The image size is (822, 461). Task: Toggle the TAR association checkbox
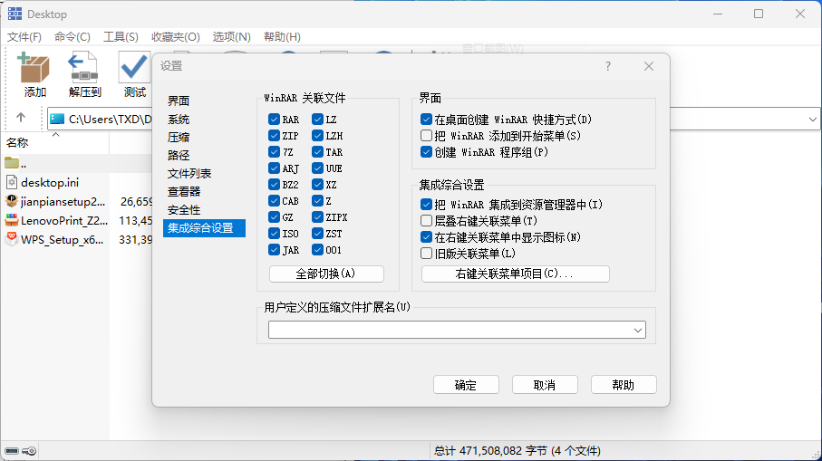pyautogui.click(x=317, y=152)
